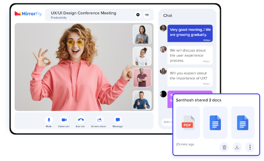Screen dimensions: 264x161
Task: Open the settings gear in meeting header
Action: pos(138,15)
